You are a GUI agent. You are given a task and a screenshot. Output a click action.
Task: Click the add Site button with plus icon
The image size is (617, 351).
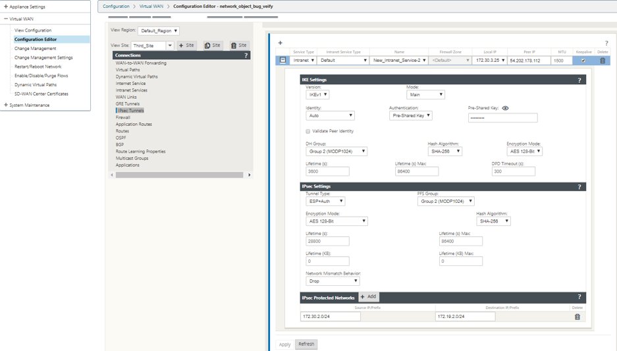click(x=186, y=45)
